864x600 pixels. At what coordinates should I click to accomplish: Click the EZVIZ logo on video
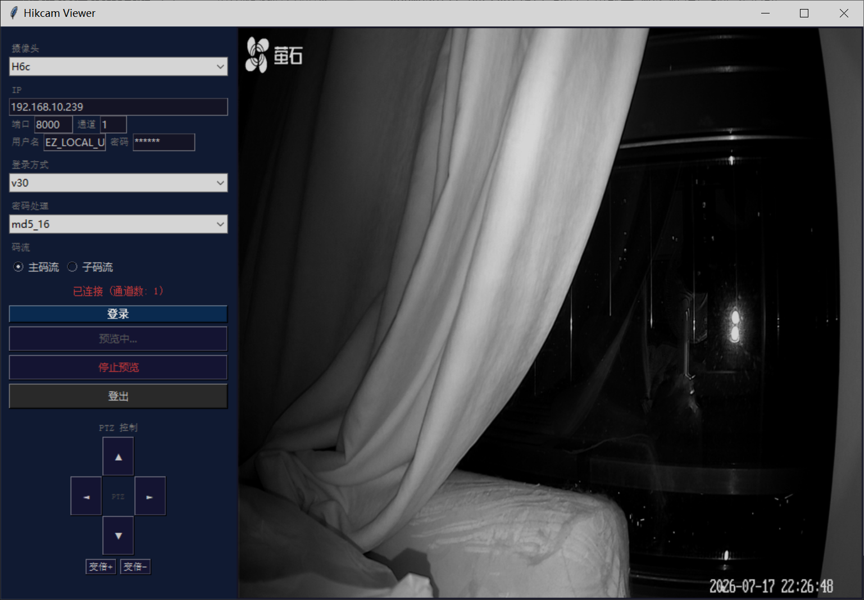click(x=274, y=55)
